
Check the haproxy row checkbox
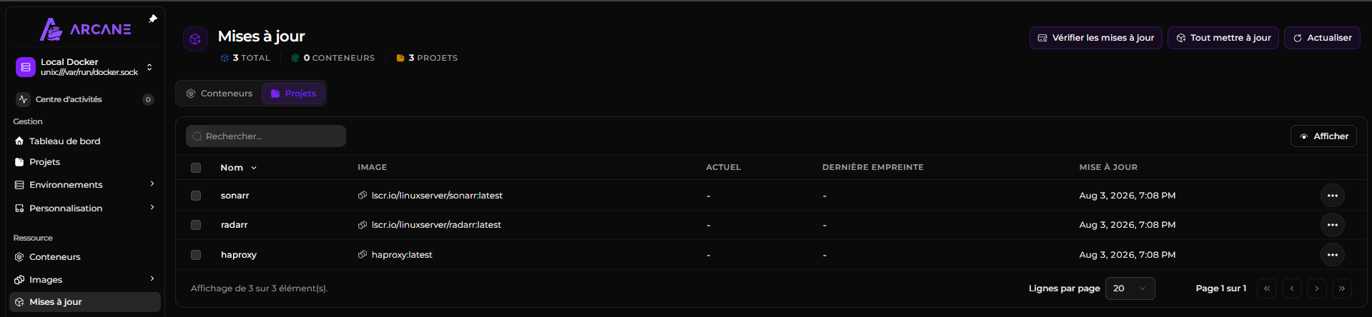click(x=196, y=255)
